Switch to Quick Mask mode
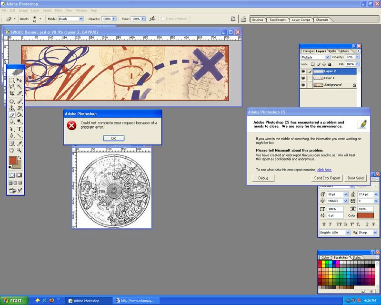This screenshot has height=305, width=381. tap(19, 175)
